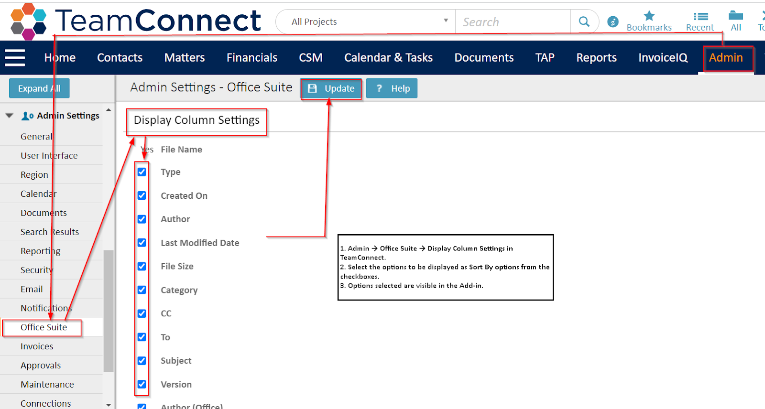Click the Update button
Screen dimensions: 765x409
pos(331,88)
